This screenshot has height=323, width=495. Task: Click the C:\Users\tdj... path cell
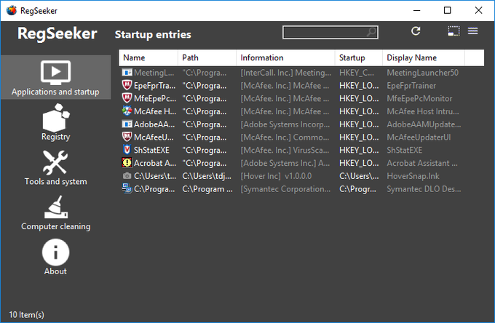tap(207, 176)
